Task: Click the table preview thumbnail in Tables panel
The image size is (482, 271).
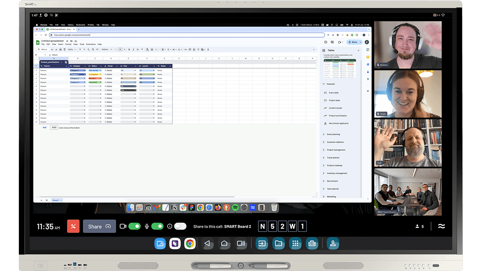Action: click(x=340, y=69)
